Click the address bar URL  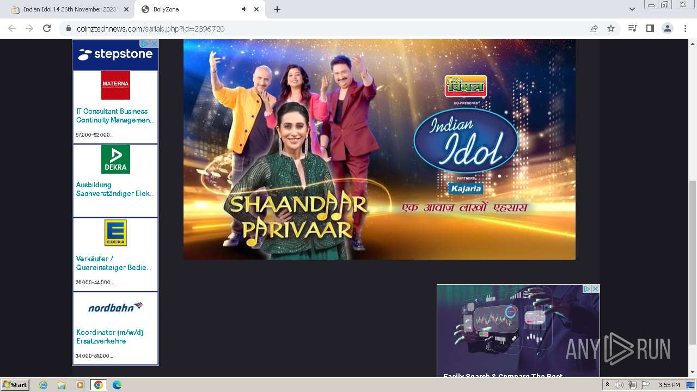tap(151, 29)
